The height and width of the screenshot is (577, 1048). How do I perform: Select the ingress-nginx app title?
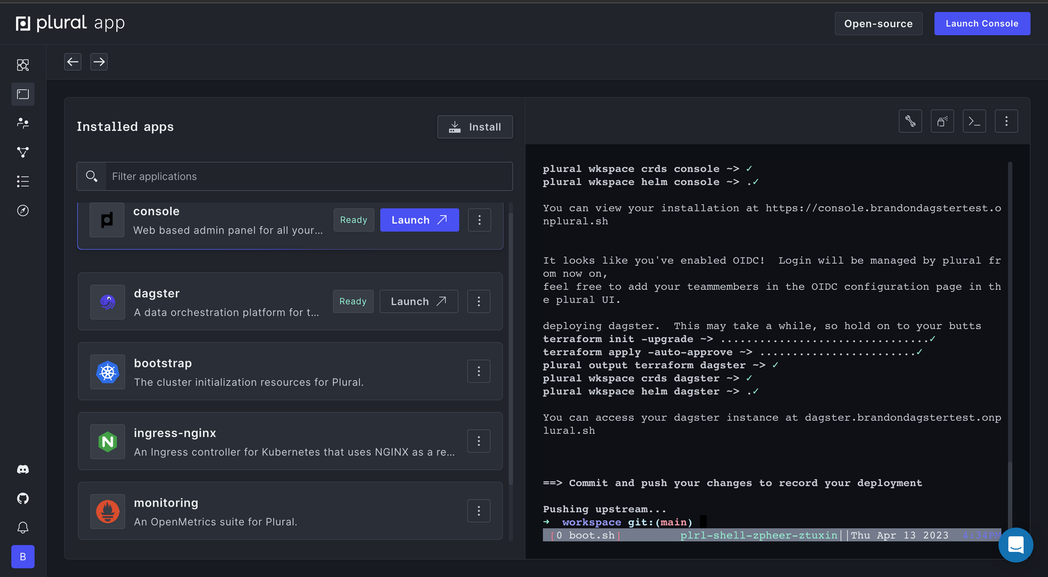[x=175, y=433]
